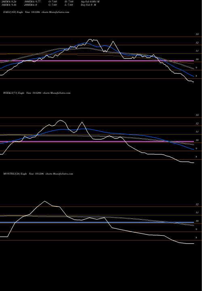Select the H: 7.60 high price

tap(69, 2)
